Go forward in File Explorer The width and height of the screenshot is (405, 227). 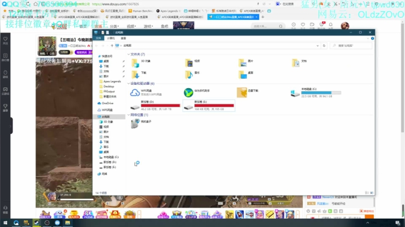[103, 46]
